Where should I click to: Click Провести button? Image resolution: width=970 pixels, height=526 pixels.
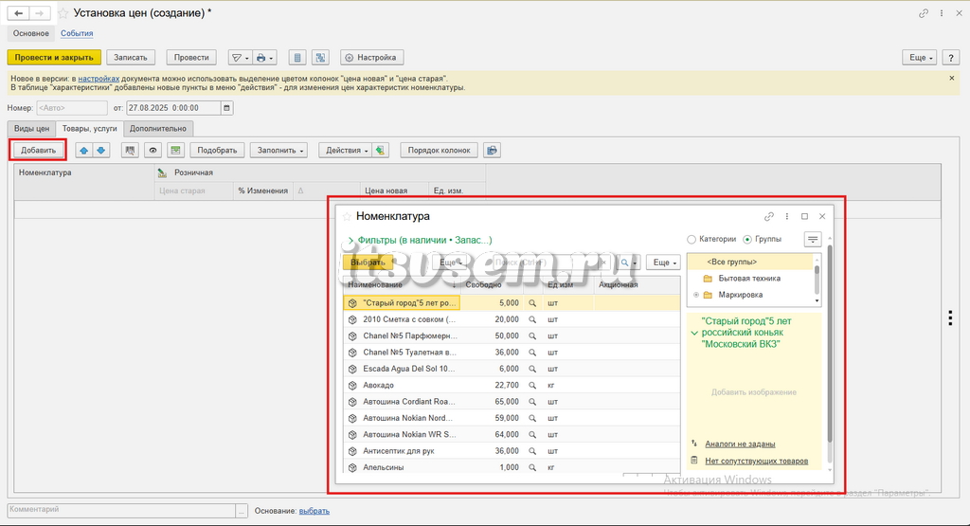(191, 58)
